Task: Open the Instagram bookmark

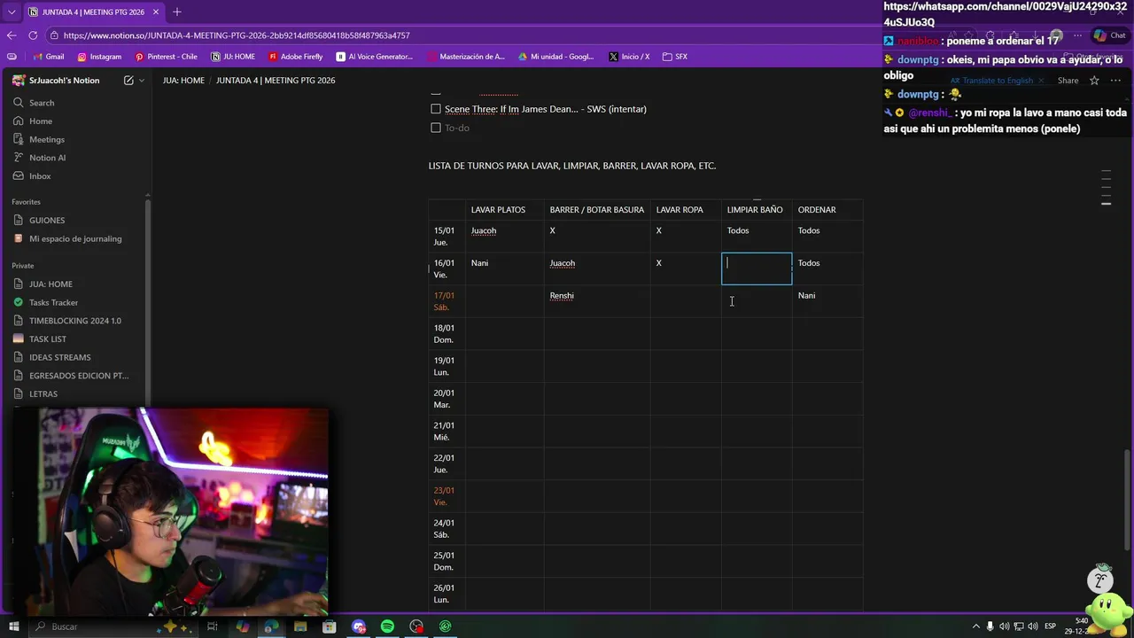Action: (x=99, y=57)
